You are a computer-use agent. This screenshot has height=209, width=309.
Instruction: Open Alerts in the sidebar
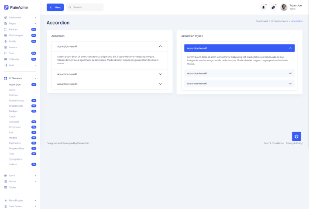12,90
